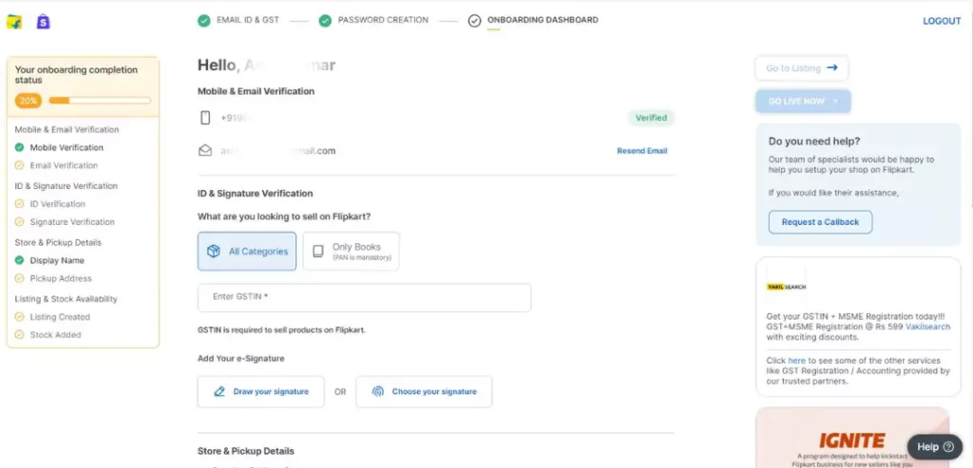Click Listing Created in the status list
This screenshot has height=468, width=973.
coord(60,317)
